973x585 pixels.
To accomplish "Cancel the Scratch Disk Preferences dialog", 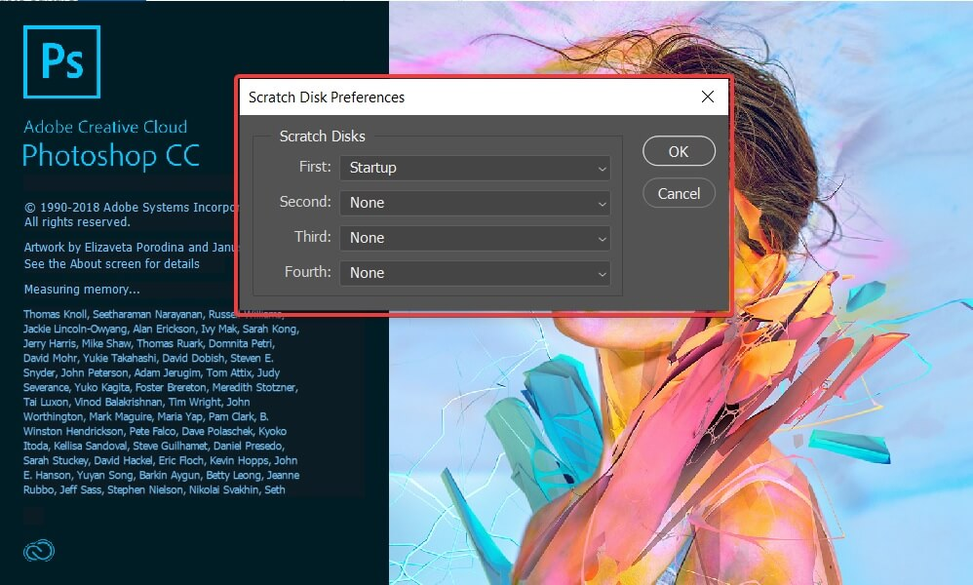I will (x=678, y=193).
